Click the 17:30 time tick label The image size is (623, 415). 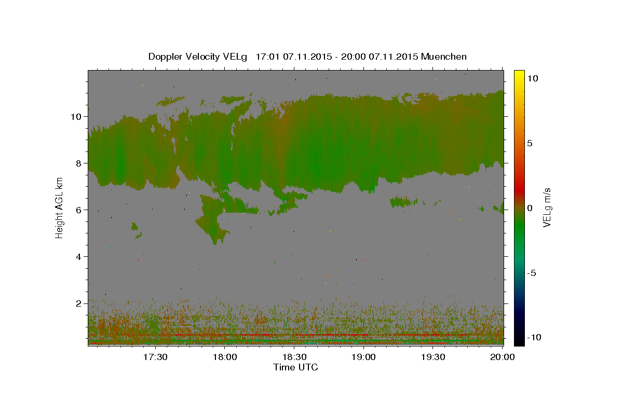(x=155, y=357)
